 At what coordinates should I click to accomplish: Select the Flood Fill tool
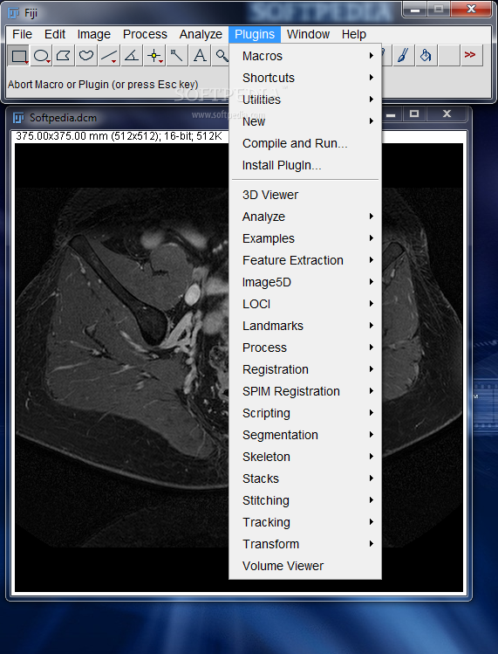tap(426, 56)
